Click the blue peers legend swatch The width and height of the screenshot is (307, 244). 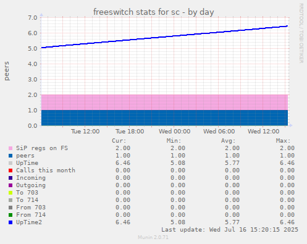11,156
